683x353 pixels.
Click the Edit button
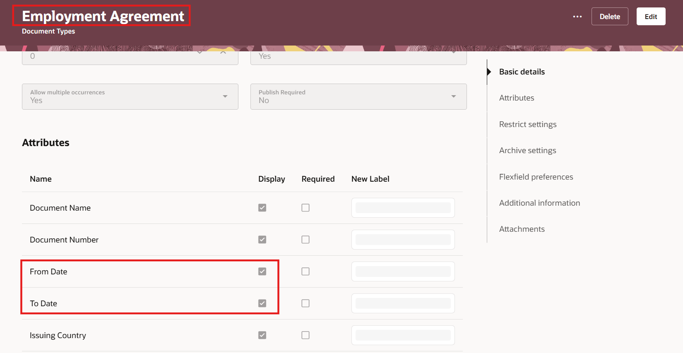coord(651,17)
